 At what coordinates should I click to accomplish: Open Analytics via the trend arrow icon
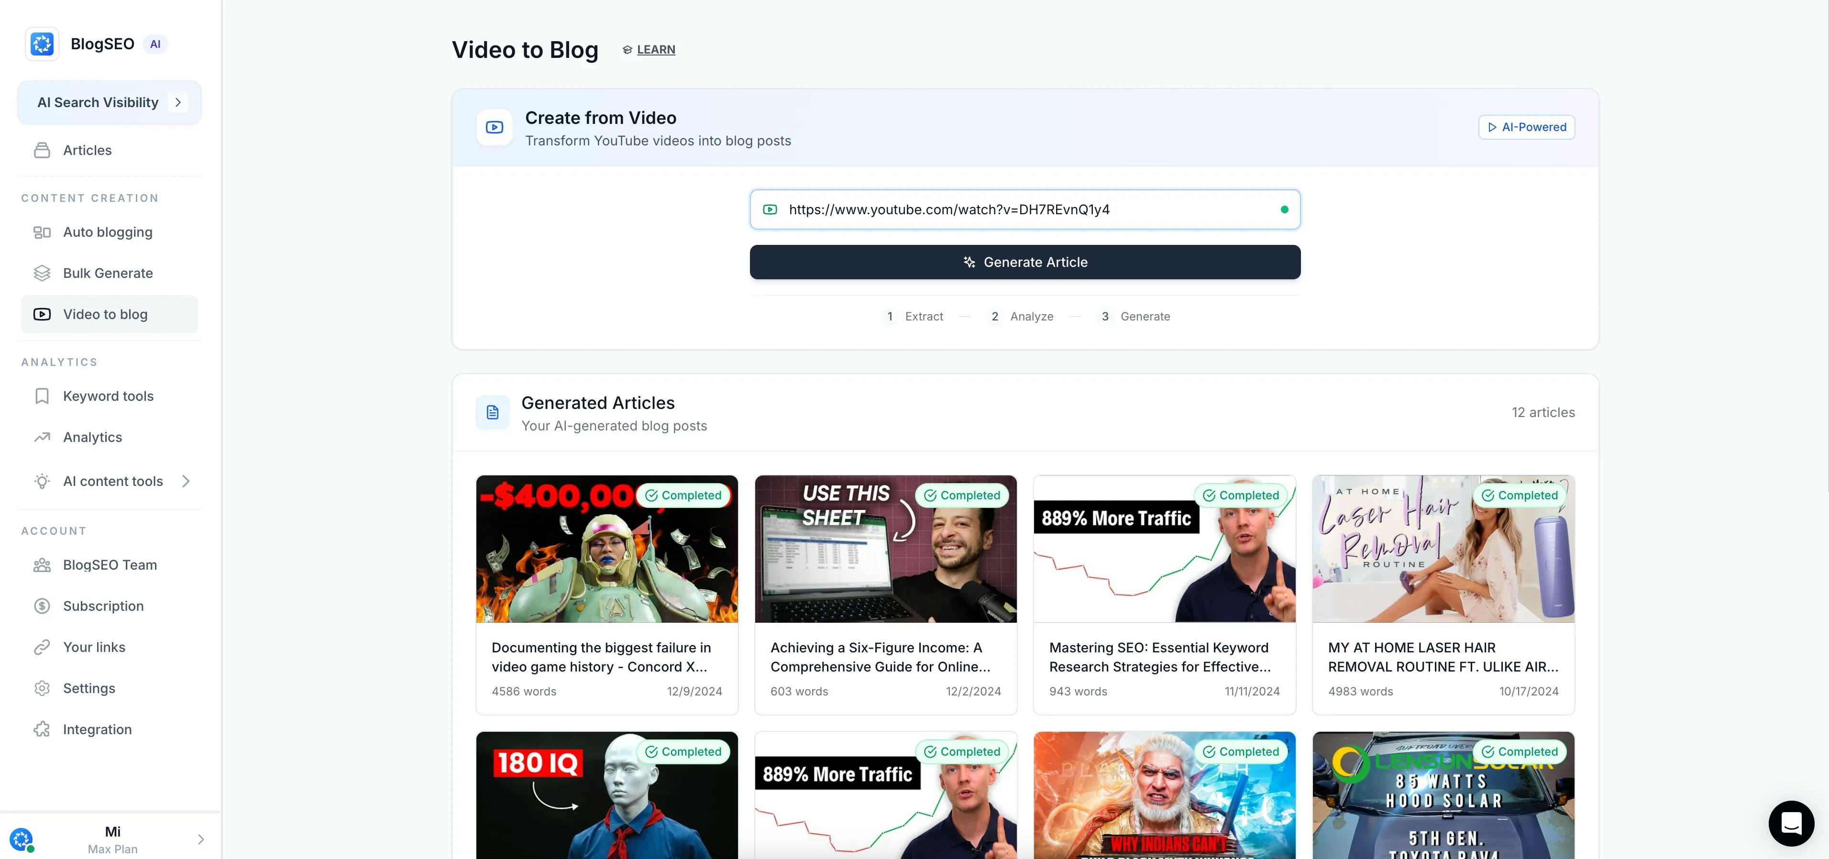[42, 437]
